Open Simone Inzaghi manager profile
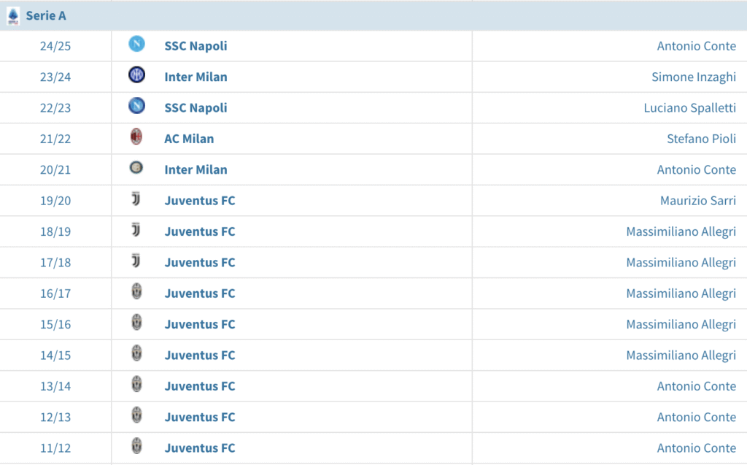 point(693,77)
